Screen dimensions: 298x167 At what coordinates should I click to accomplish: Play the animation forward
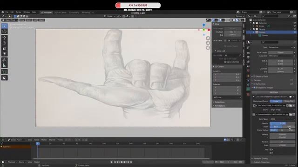coord(124,162)
